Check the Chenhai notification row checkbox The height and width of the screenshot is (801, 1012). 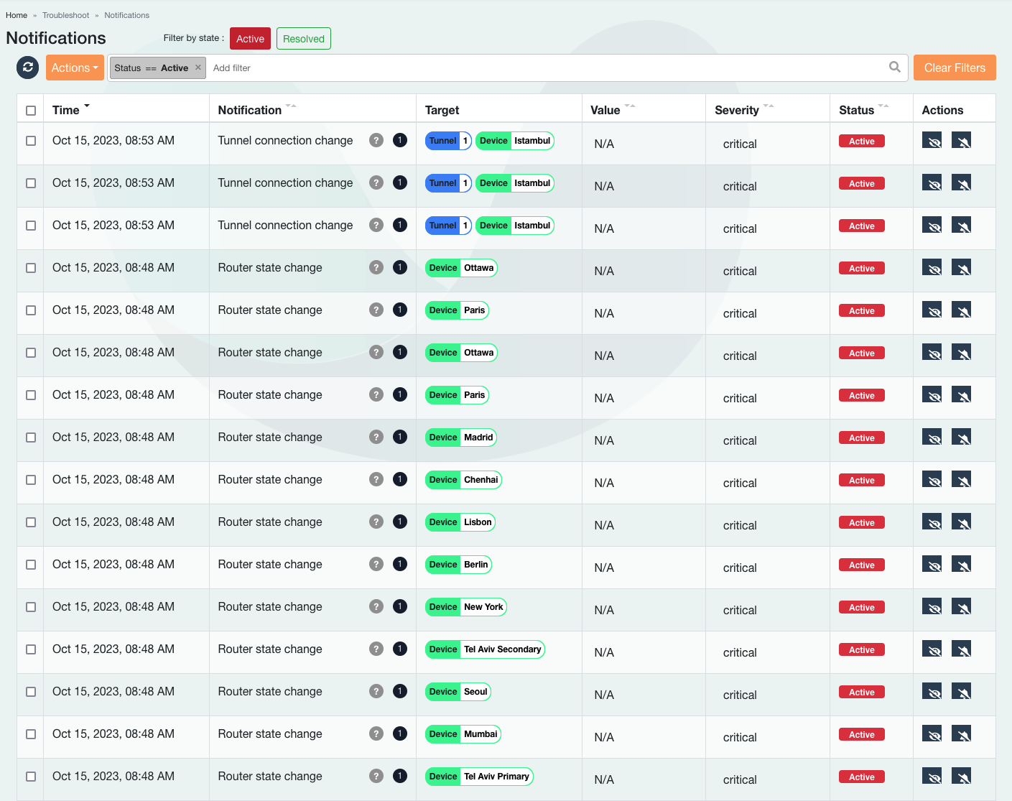[x=31, y=480]
